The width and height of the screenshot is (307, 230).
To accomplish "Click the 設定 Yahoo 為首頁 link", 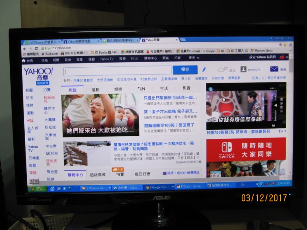I will tap(262, 57).
